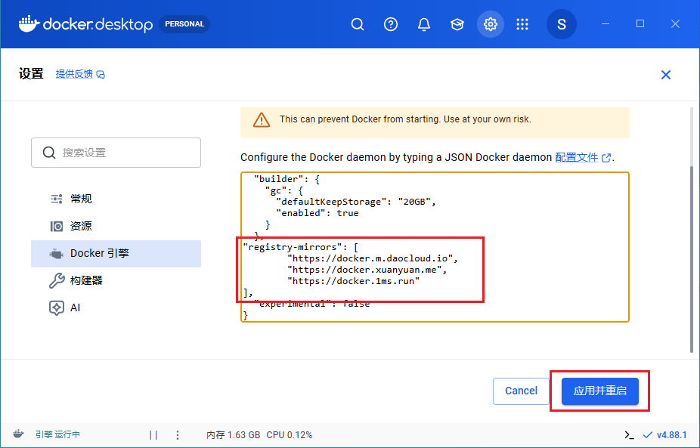Screen dimensions: 700x448
Task: Open the 提供反馈 feedback link
Action: pos(74,74)
